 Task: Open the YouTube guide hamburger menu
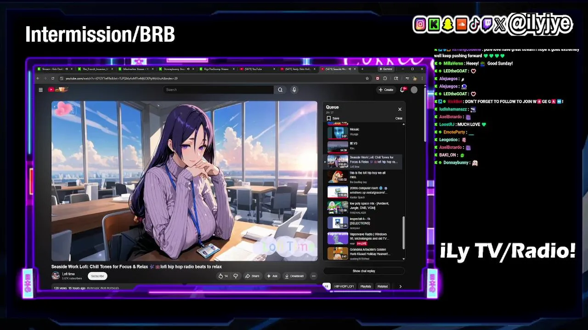40,90
